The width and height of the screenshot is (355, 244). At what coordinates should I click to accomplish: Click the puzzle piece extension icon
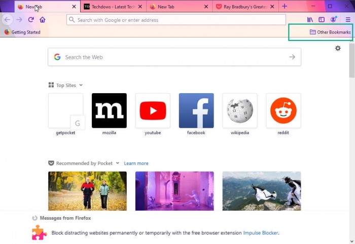[39, 232]
